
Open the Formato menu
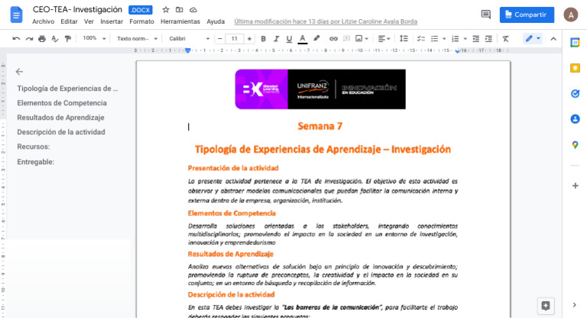click(141, 21)
